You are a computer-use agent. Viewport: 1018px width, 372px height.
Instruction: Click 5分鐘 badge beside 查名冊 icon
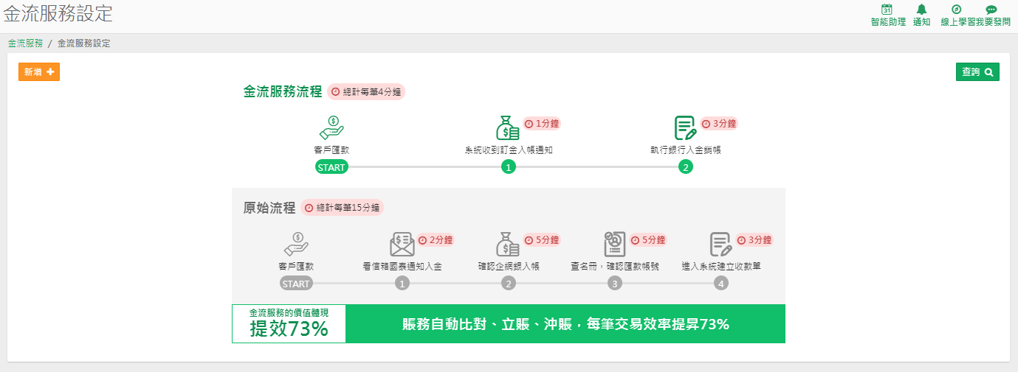(648, 239)
